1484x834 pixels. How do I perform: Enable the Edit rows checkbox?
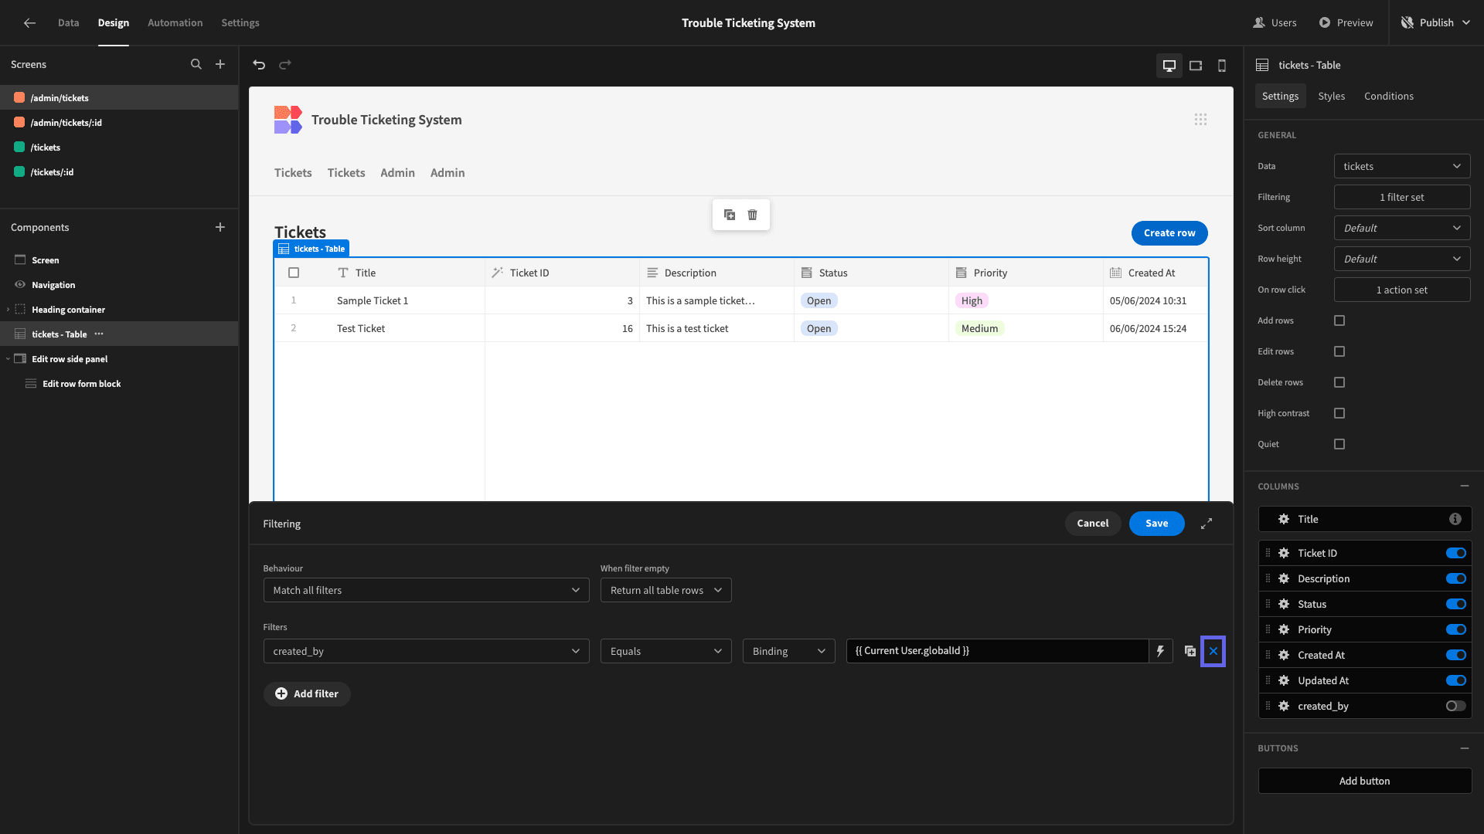(1339, 351)
